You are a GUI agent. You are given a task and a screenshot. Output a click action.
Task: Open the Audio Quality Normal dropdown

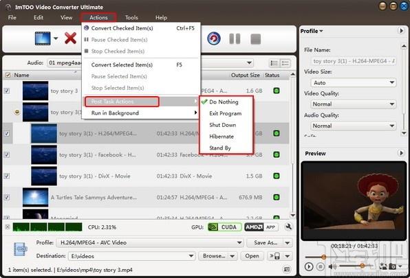[x=354, y=126]
